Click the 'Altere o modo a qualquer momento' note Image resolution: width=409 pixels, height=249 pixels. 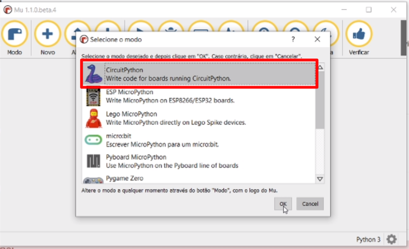pyautogui.click(x=179, y=190)
